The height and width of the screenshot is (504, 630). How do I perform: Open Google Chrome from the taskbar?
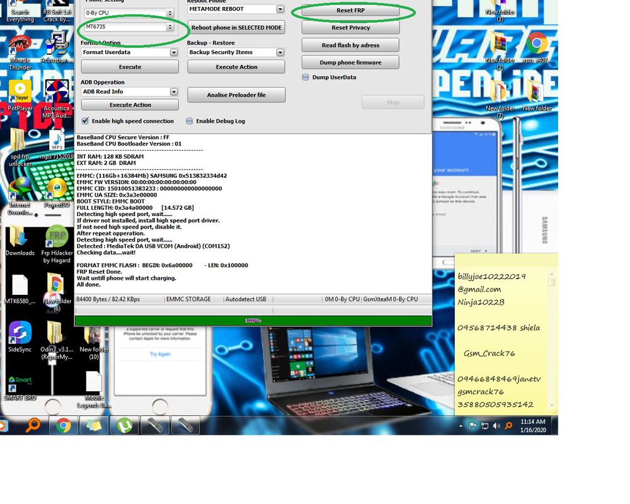[x=63, y=425]
